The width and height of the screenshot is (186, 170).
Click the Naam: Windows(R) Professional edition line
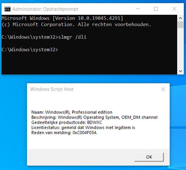pos(72,112)
